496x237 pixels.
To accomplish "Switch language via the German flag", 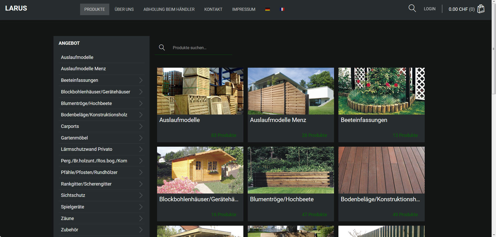I will (267, 9).
